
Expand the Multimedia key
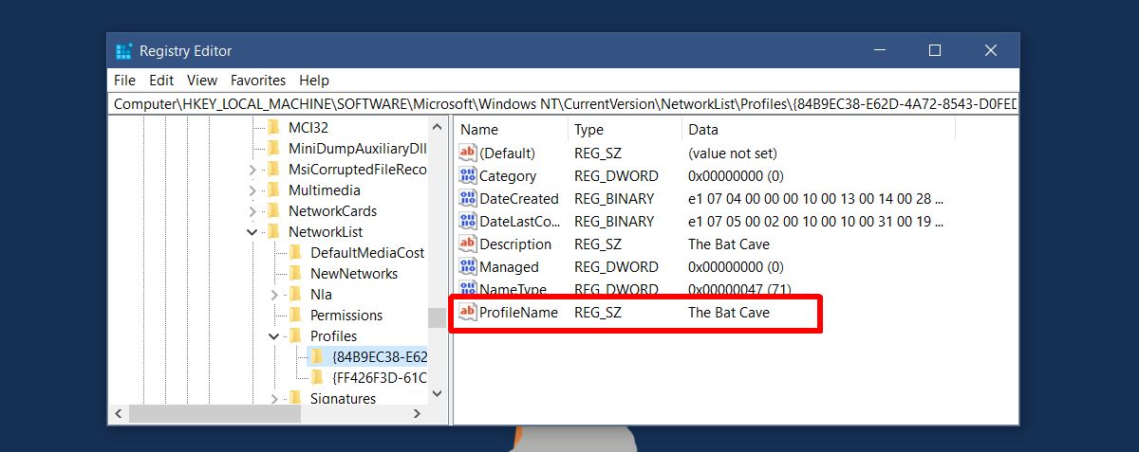coord(252,190)
